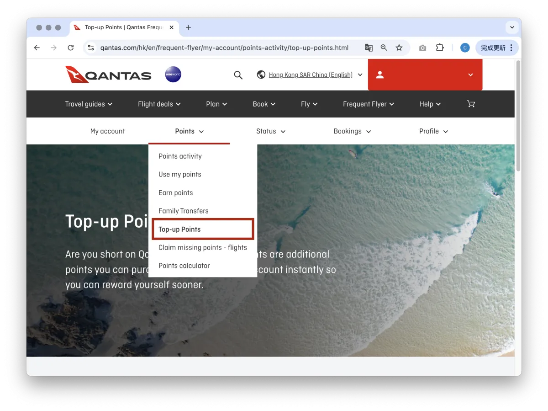Open Claim missing points - flights
Image resolution: width=548 pixels, height=411 pixels.
203,247
